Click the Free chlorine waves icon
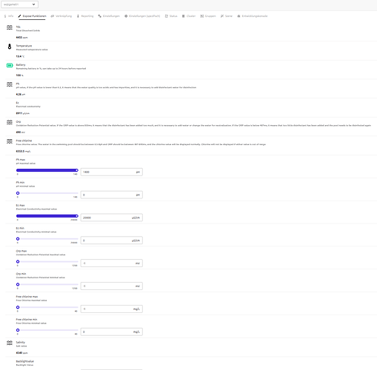 [10, 141]
